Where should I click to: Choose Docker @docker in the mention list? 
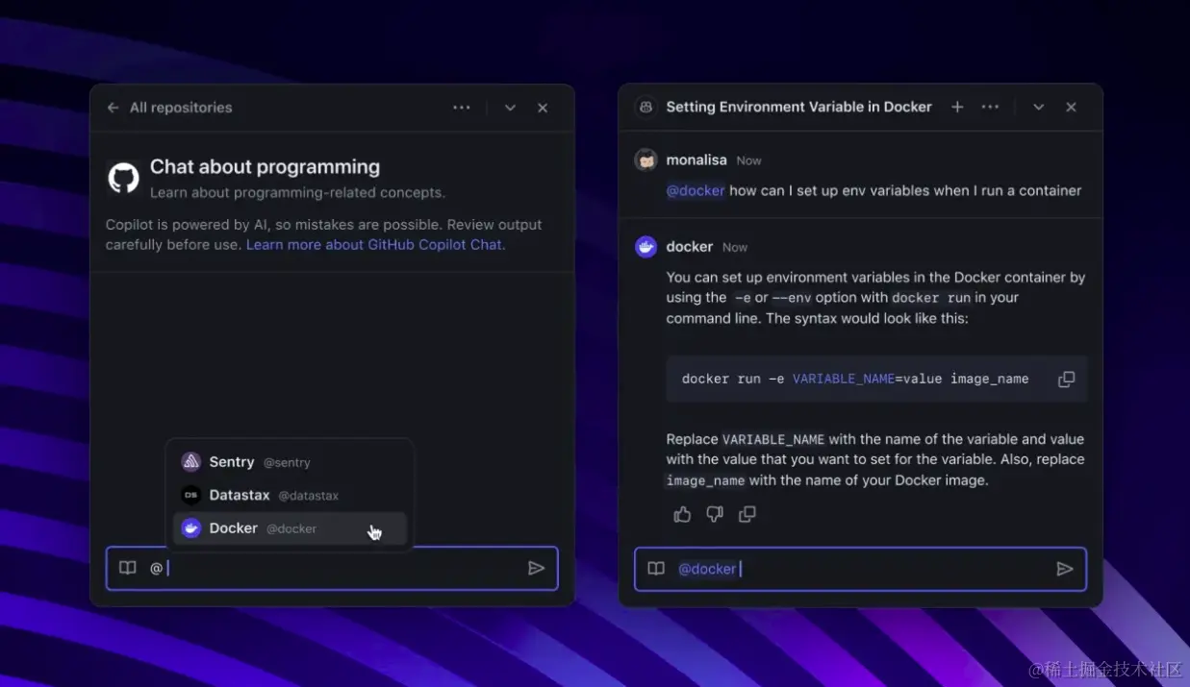290,528
